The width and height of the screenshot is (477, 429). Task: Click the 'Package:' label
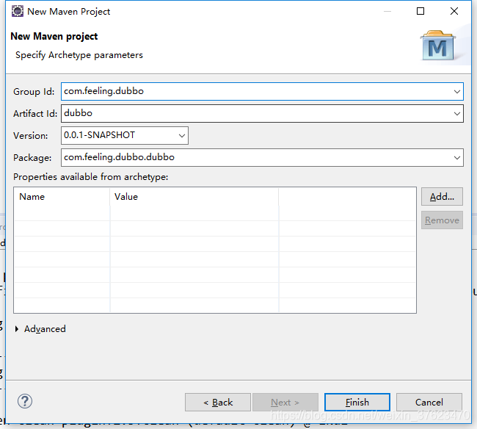pos(32,158)
